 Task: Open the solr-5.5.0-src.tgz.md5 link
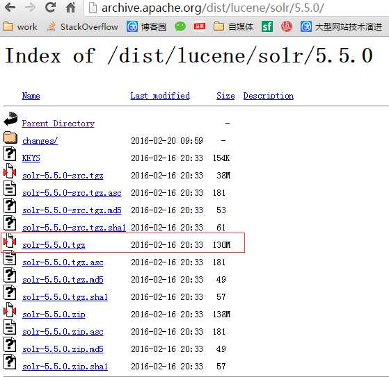click(x=72, y=210)
